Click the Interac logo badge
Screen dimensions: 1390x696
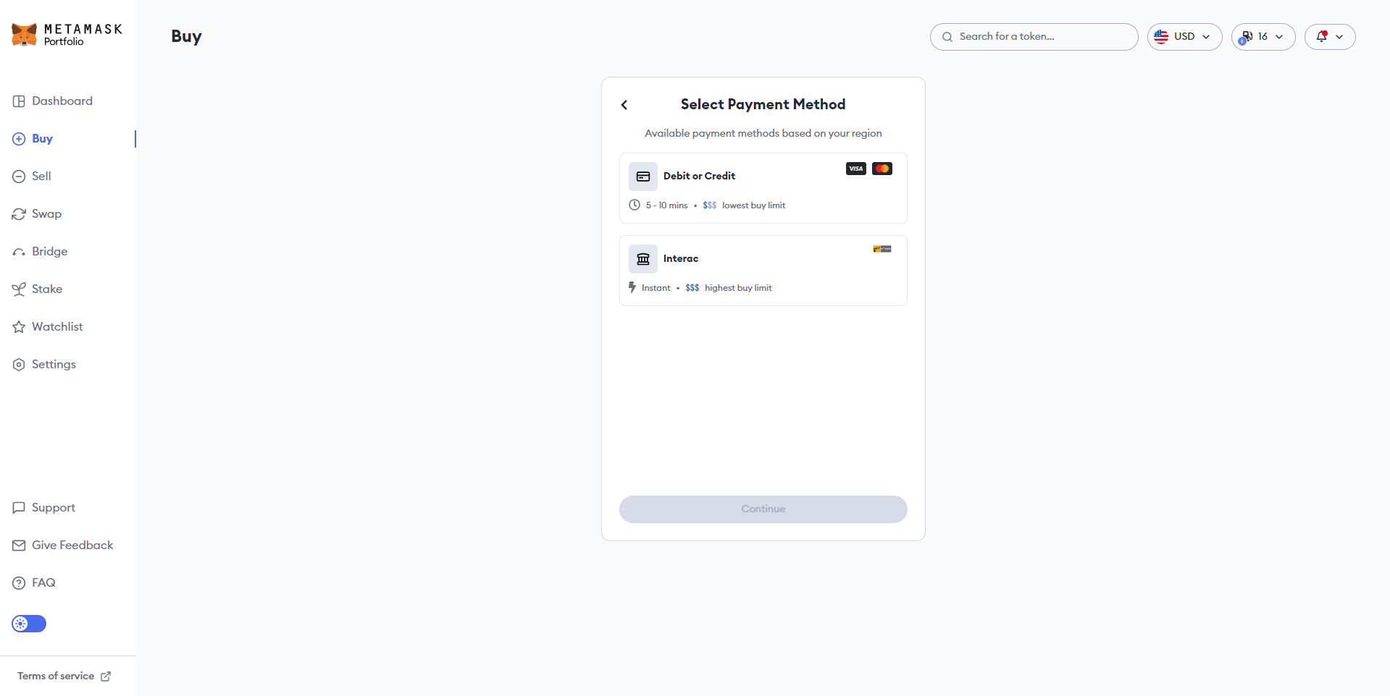pyautogui.click(x=882, y=249)
